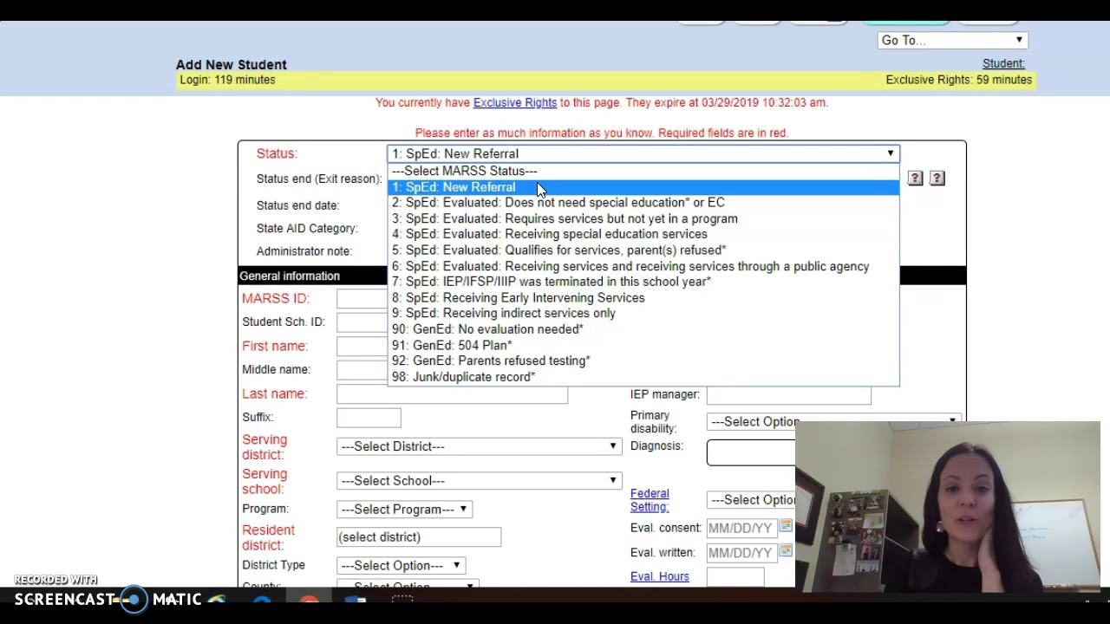Collapse the Status dropdown via its arrow
This screenshot has width=1110, height=624.
coord(890,153)
